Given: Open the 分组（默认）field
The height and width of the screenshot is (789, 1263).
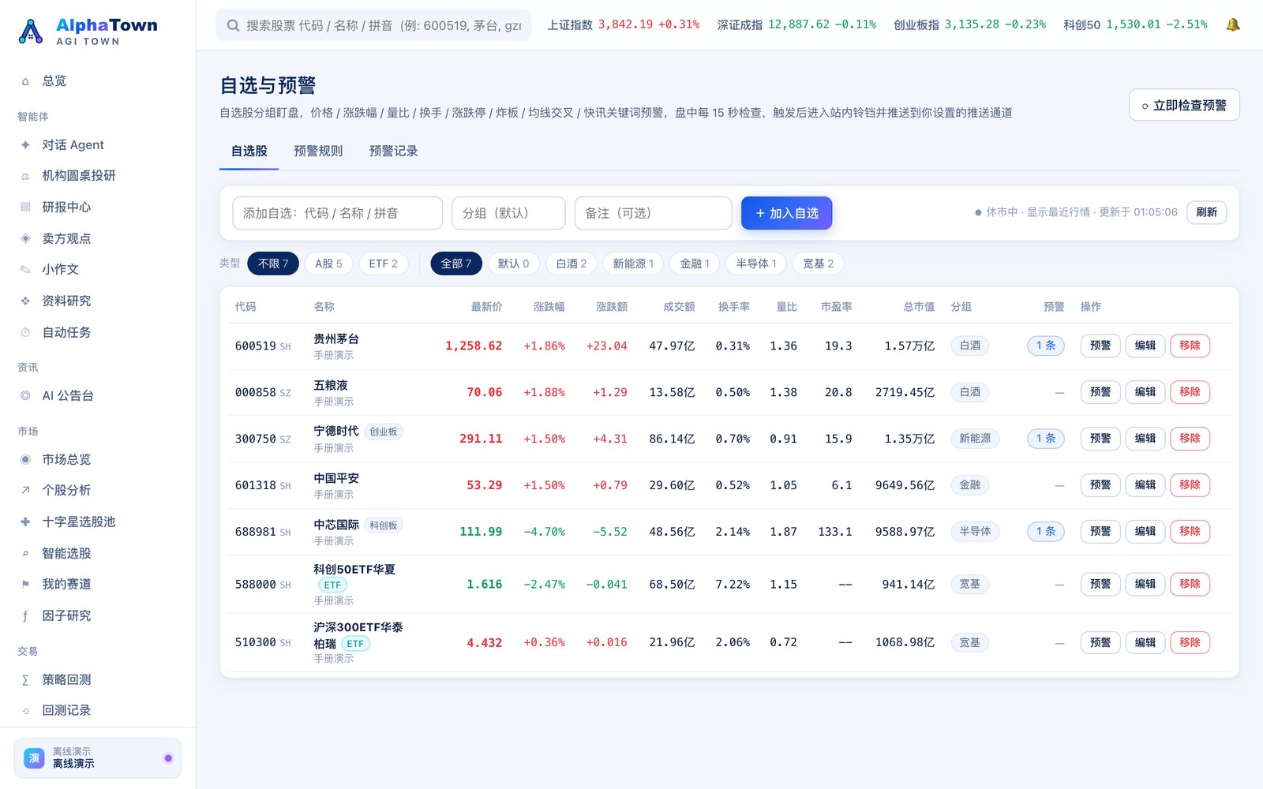Looking at the screenshot, I should click(x=508, y=213).
